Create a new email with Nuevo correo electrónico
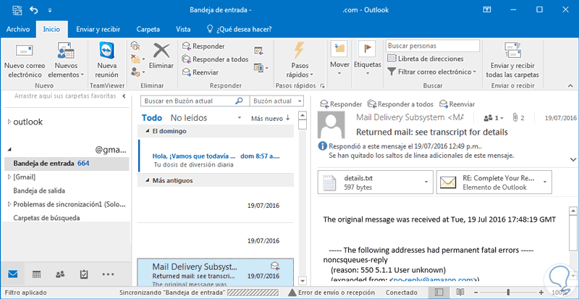Viewport: 579px width, 299px height. 25,60
